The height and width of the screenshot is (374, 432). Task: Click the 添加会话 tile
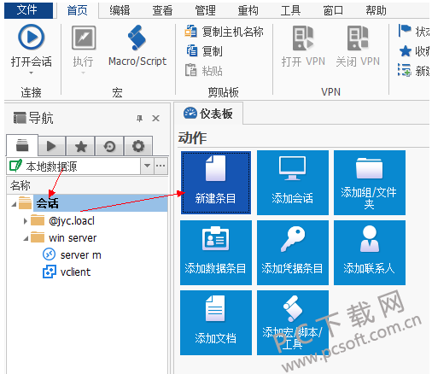[x=293, y=183]
